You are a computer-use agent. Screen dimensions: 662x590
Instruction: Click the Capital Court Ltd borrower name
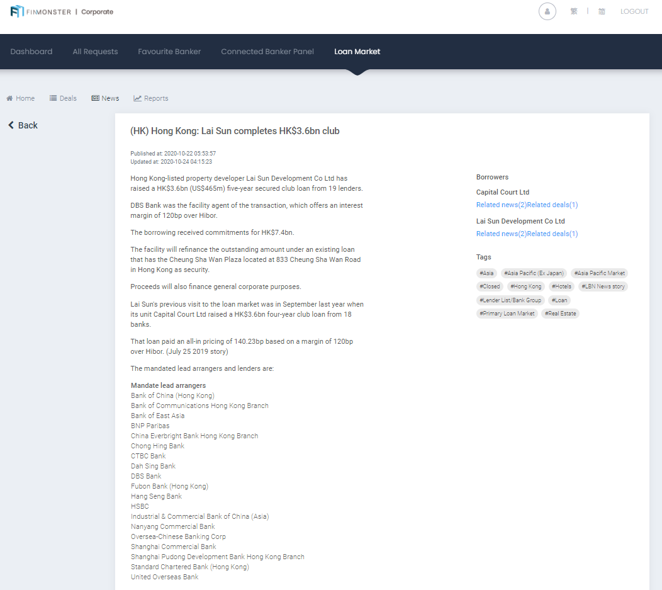(502, 192)
